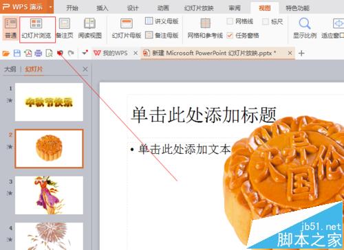Click animation star icon beside slide 2
This screenshot has height=250, width=344.
coord(10,146)
